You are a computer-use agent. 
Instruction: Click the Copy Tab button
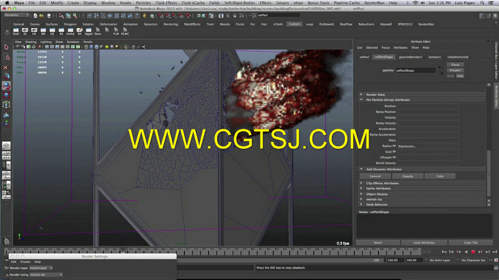470,243
